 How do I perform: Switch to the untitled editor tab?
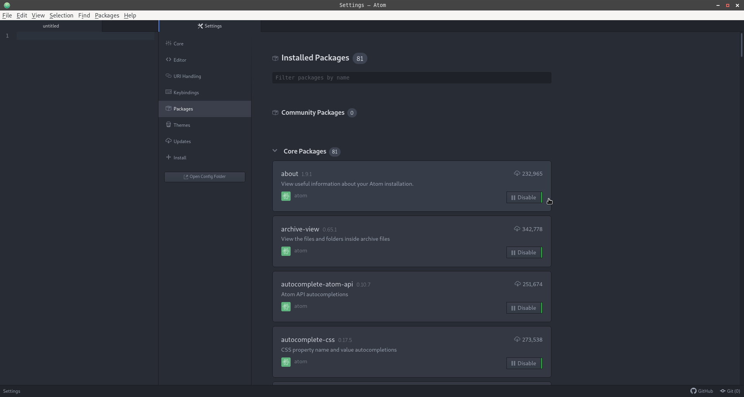click(51, 26)
